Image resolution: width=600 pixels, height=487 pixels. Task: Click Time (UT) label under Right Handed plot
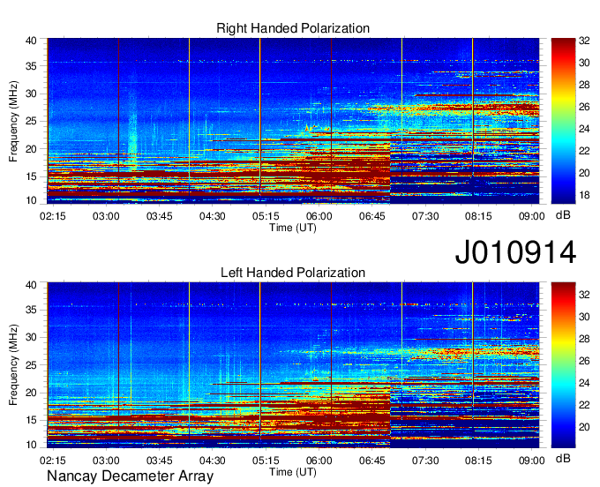coord(293,228)
